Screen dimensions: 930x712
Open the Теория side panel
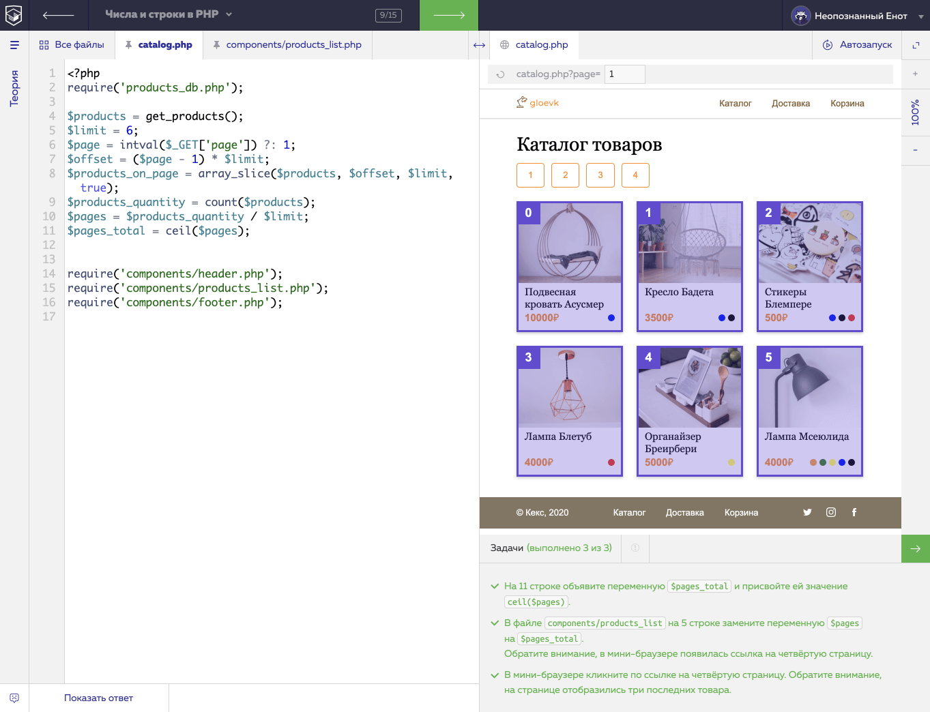(x=14, y=88)
